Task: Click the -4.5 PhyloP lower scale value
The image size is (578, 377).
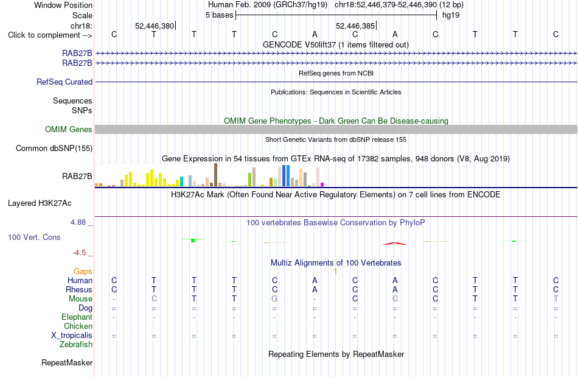Action: click(79, 253)
